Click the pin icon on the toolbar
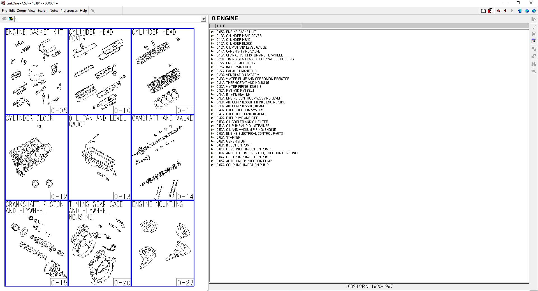The image size is (538, 291). 92,11
